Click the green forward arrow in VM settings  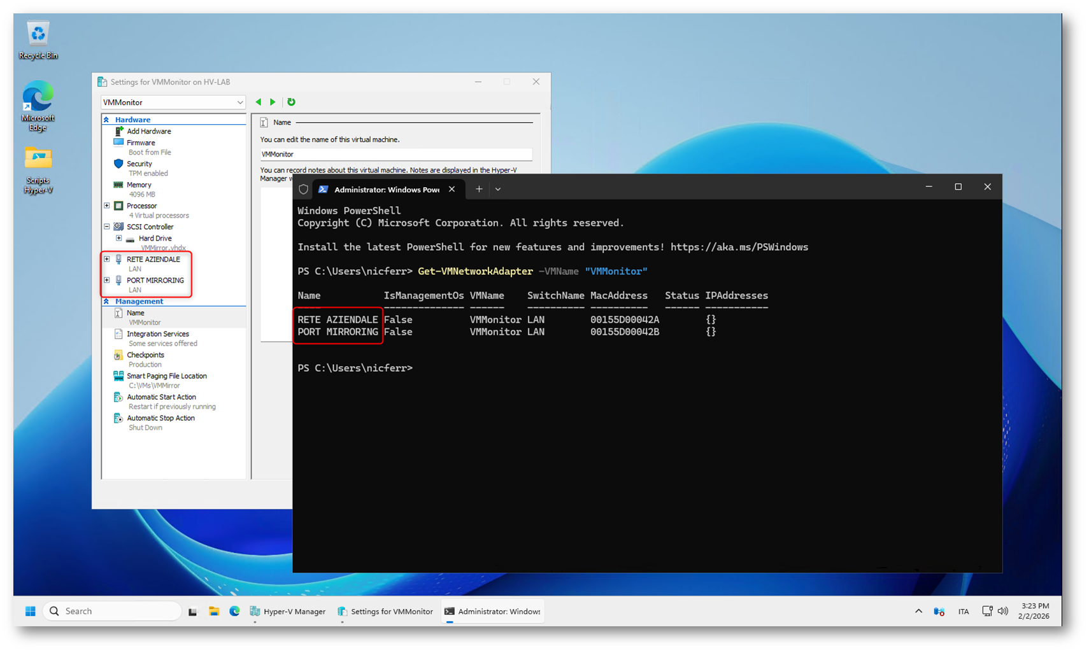pyautogui.click(x=273, y=102)
